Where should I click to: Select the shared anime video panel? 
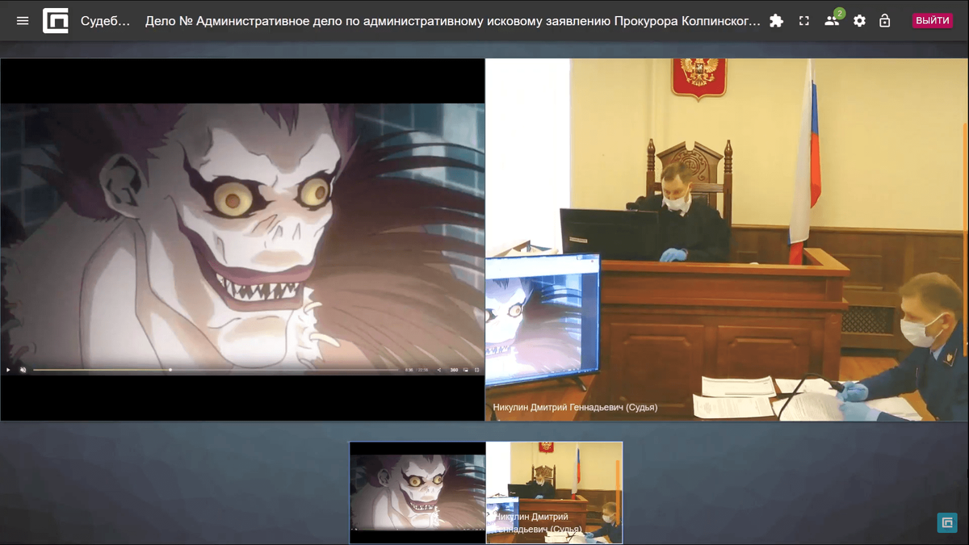click(x=242, y=239)
